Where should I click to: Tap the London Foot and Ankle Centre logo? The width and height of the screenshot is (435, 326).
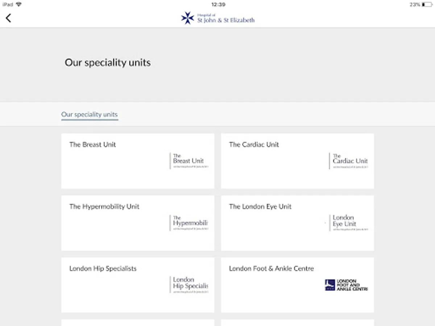[x=346, y=285]
